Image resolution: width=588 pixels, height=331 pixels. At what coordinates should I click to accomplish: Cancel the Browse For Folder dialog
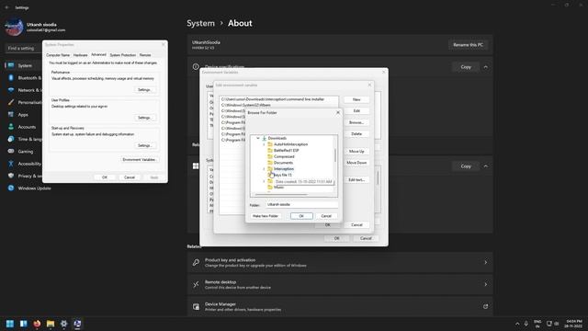coord(326,216)
